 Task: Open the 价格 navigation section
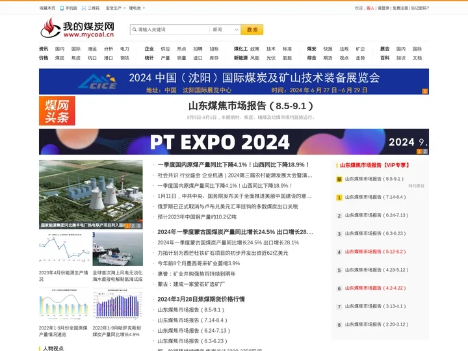coord(44,58)
